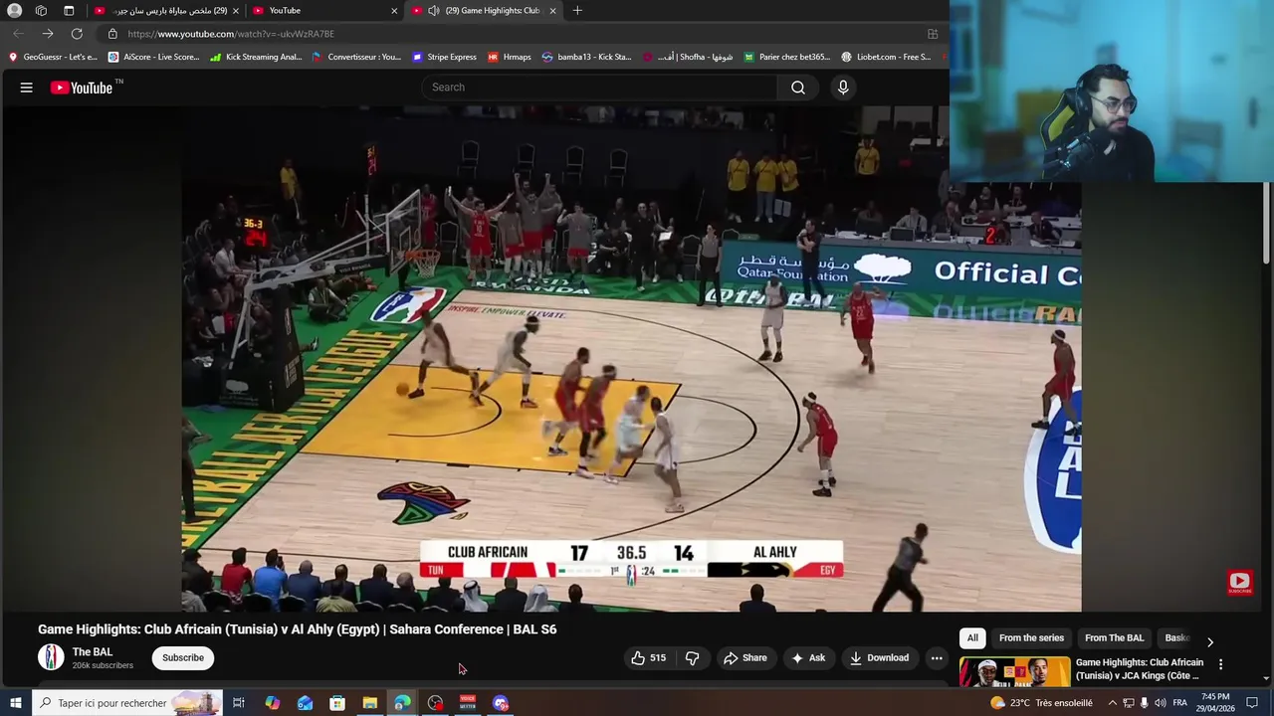The image size is (1274, 716).
Task: Start voice search with microphone icon
Action: [843, 88]
